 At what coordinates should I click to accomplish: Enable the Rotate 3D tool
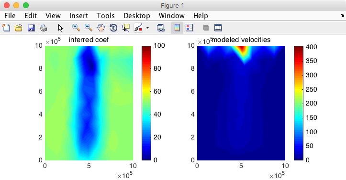(x=113, y=28)
